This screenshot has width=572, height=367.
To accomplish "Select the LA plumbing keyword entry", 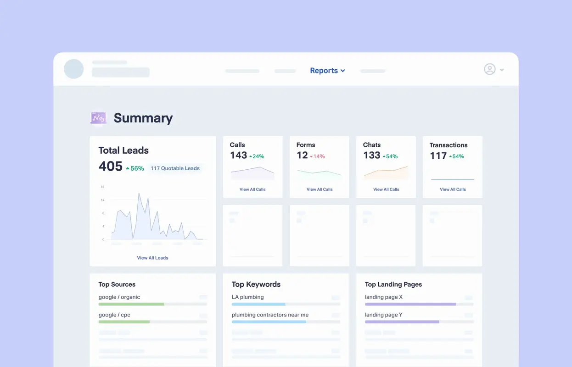I will click(247, 297).
